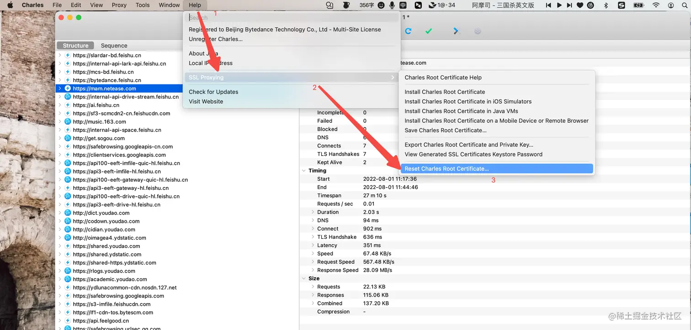Open the Proxy menu

(119, 5)
